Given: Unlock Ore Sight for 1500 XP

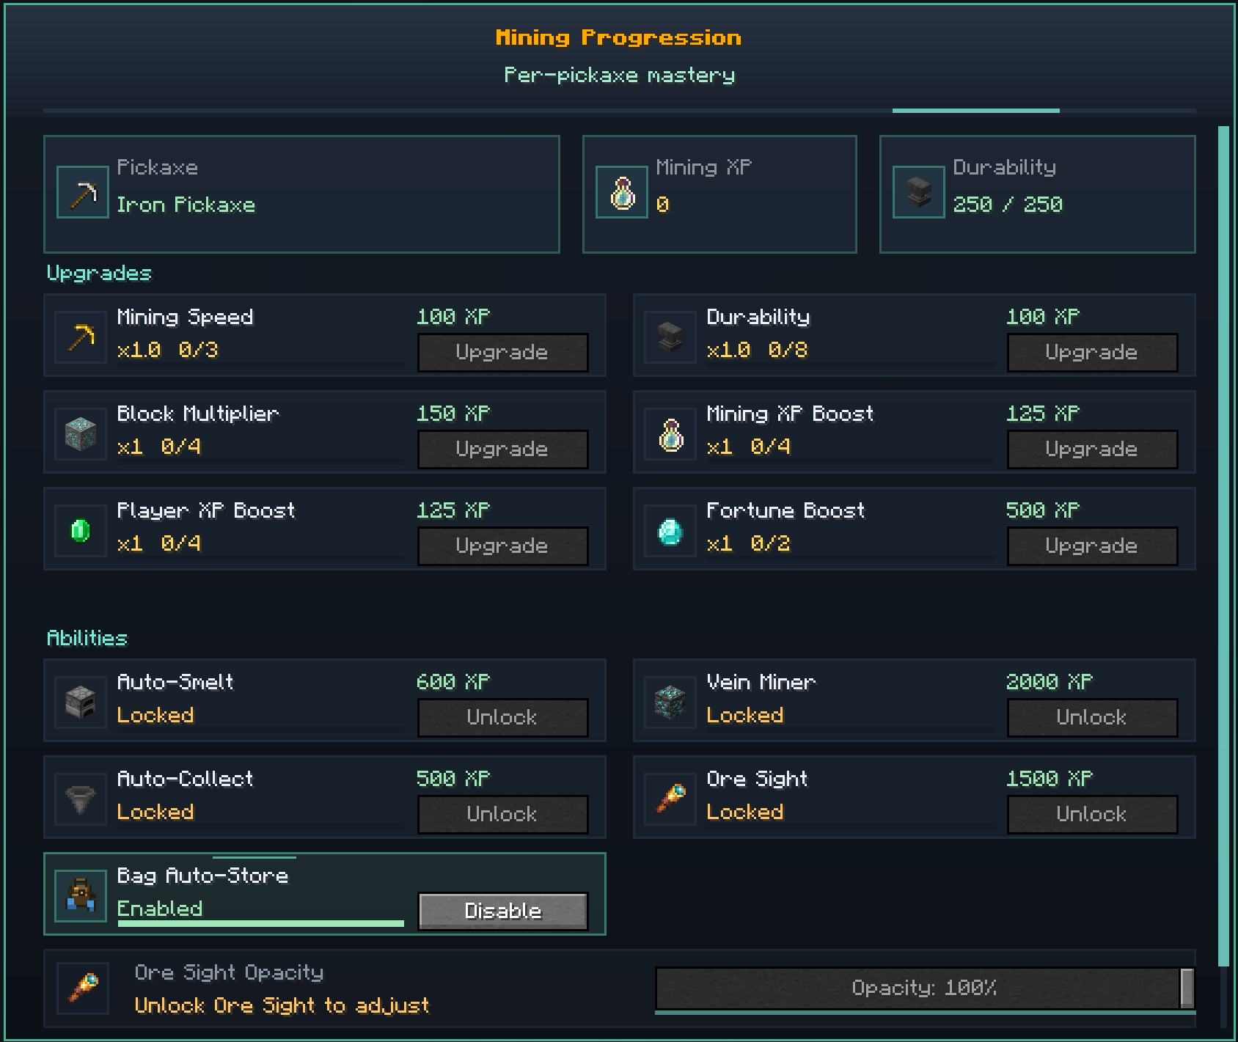Looking at the screenshot, I should click(1093, 814).
